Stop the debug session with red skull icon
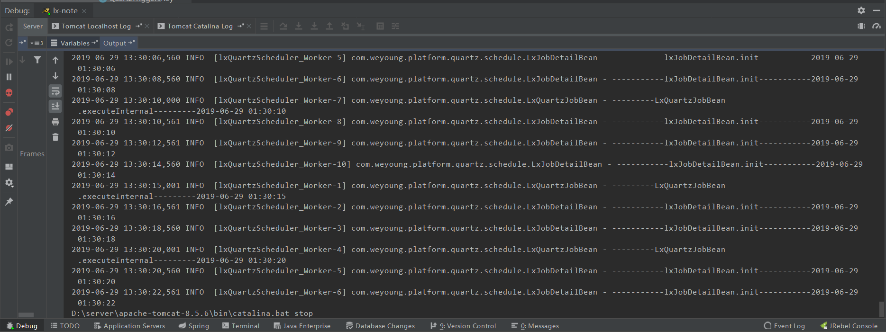 tap(9, 93)
